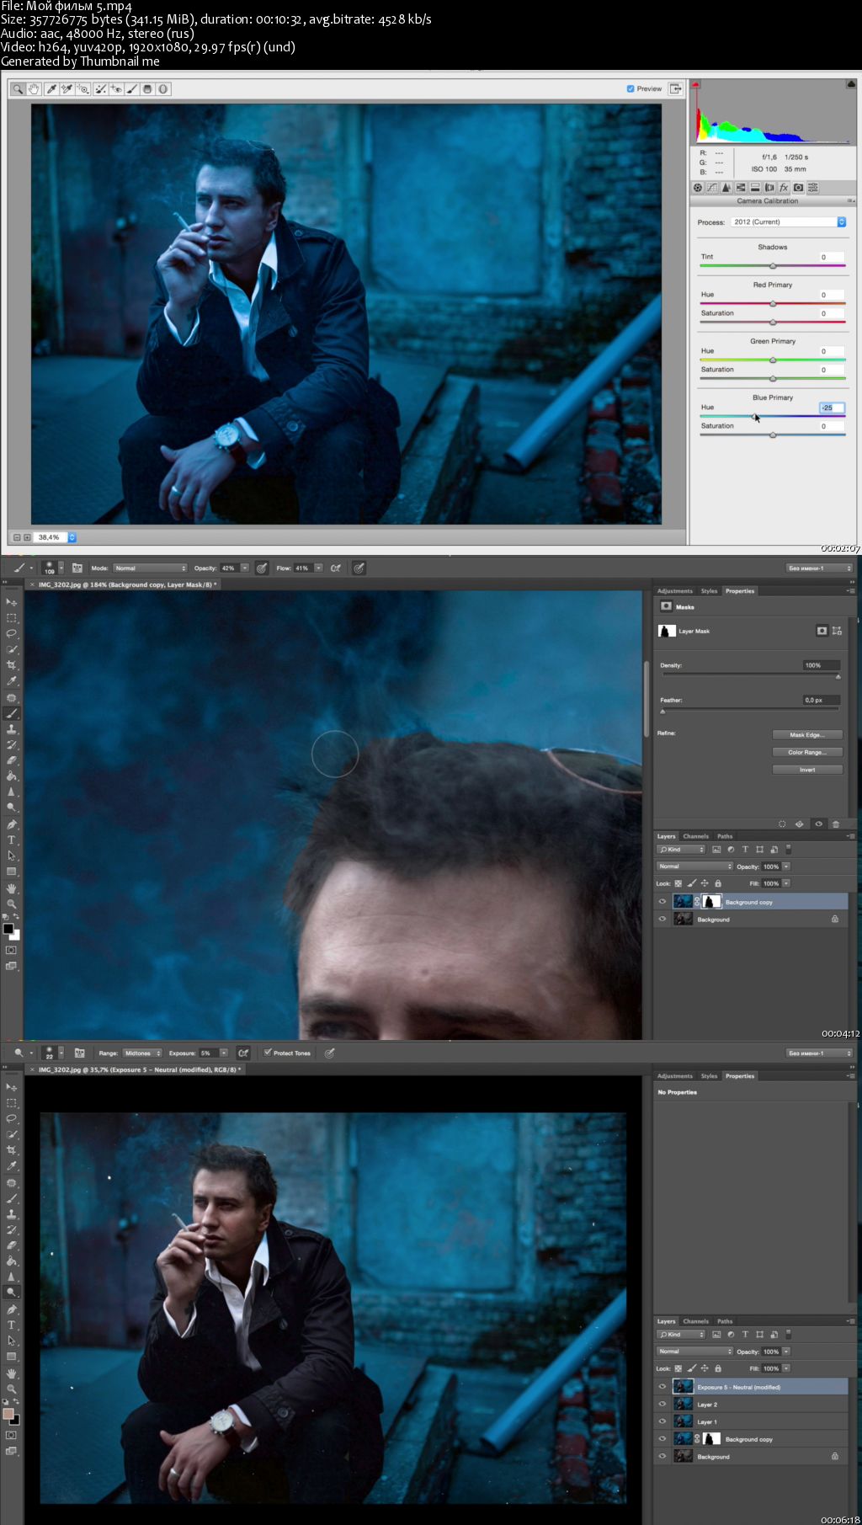Select the Clone Stamp tool in middle Photoshop frame

pyautogui.click(x=12, y=729)
